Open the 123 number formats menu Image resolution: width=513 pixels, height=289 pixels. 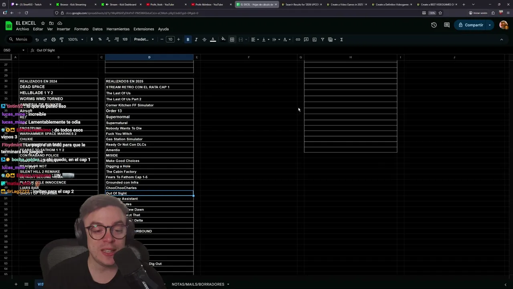[x=125, y=39]
